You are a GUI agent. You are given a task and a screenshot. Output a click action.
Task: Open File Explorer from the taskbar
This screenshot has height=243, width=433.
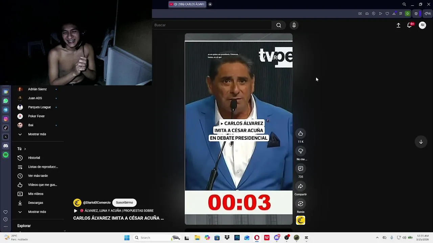[197, 238]
